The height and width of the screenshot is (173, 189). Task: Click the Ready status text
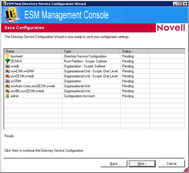[9, 136]
